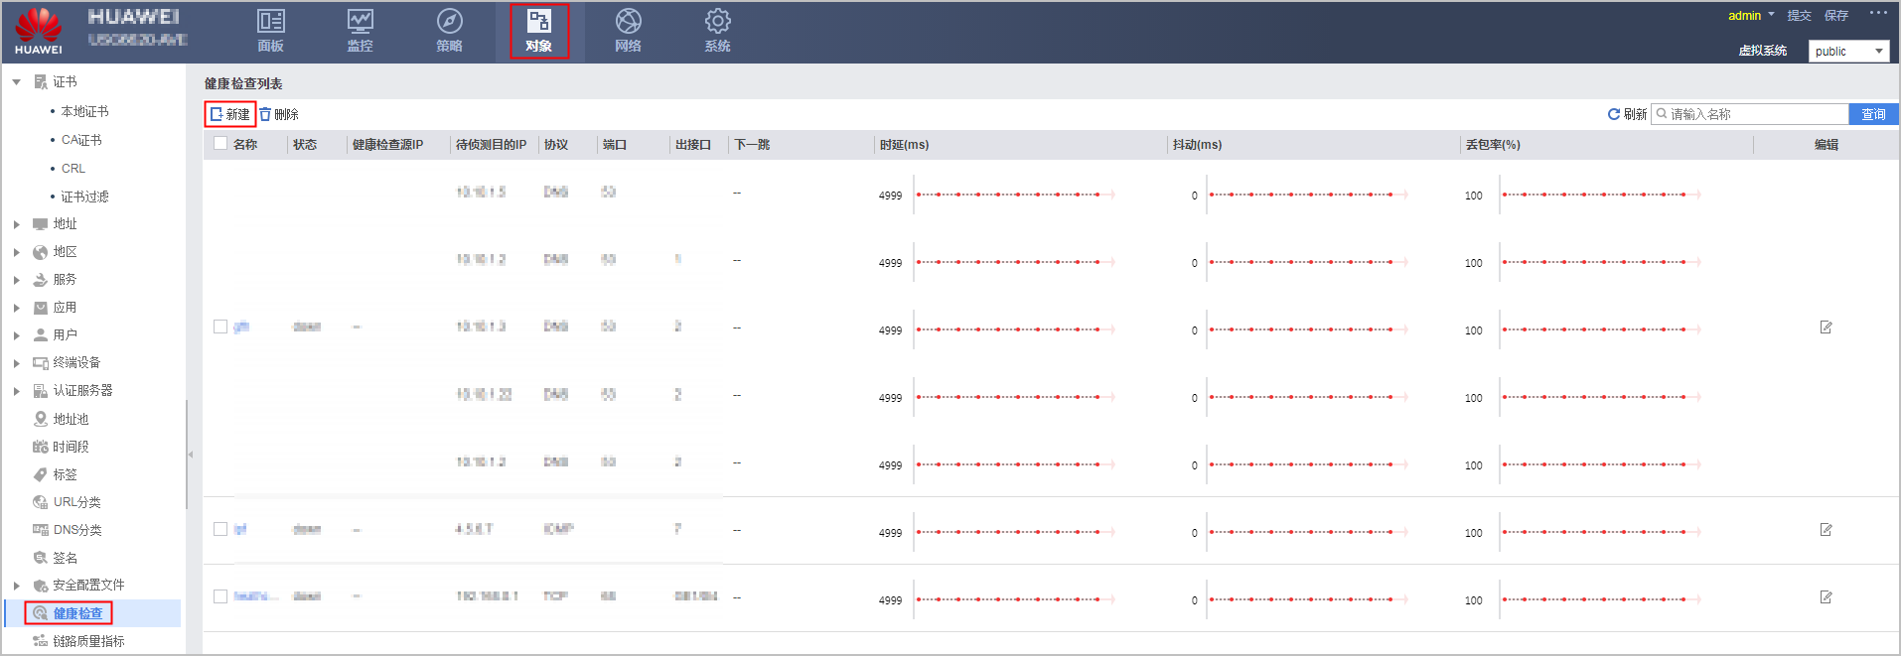Check the box for the ICMP row
The image size is (1901, 656).
tap(220, 529)
